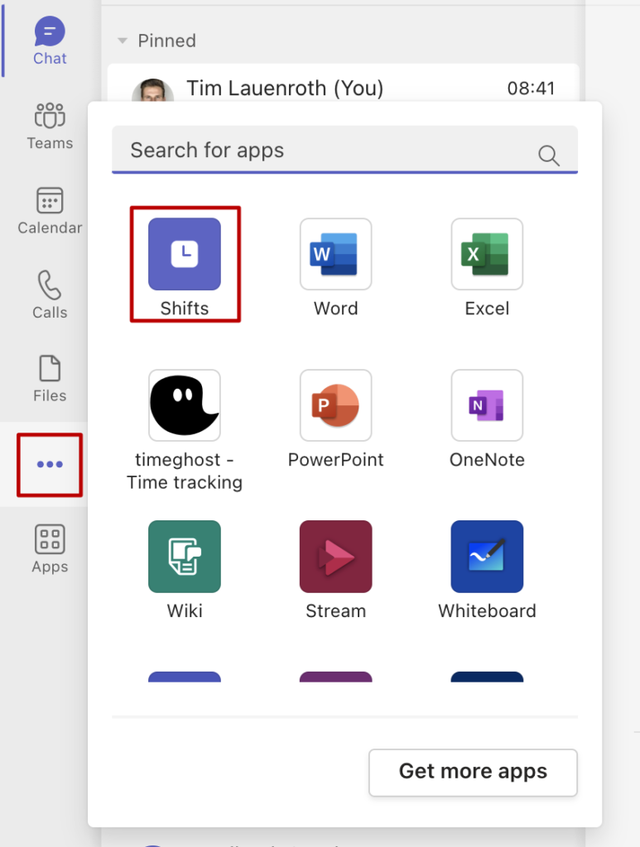640x847 pixels.
Task: Go to the Teams tab
Action: point(50,126)
